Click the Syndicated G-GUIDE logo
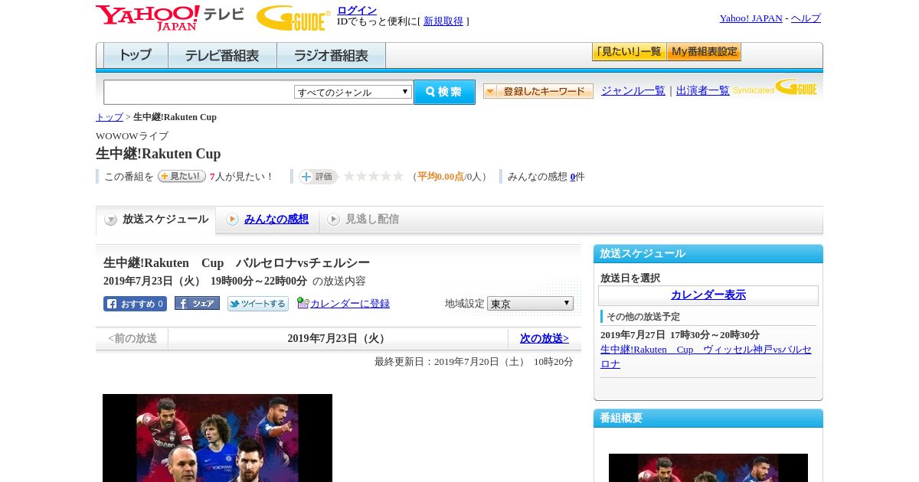Screen dimensions: 919x482 point(775,87)
